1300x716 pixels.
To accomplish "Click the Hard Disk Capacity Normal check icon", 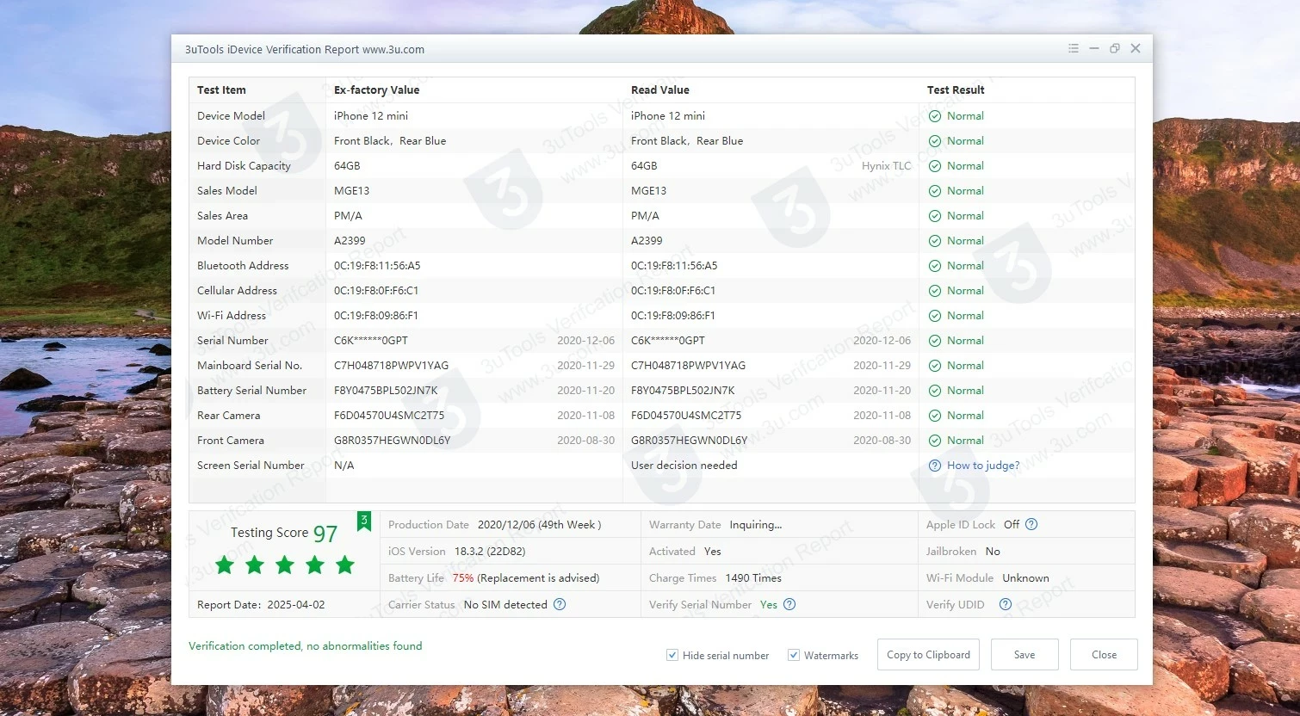I will pyautogui.click(x=935, y=166).
